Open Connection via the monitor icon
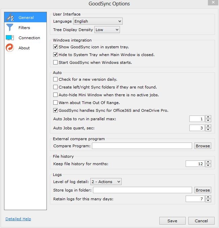Viewport: 219px width, 228px height. tap(10, 37)
